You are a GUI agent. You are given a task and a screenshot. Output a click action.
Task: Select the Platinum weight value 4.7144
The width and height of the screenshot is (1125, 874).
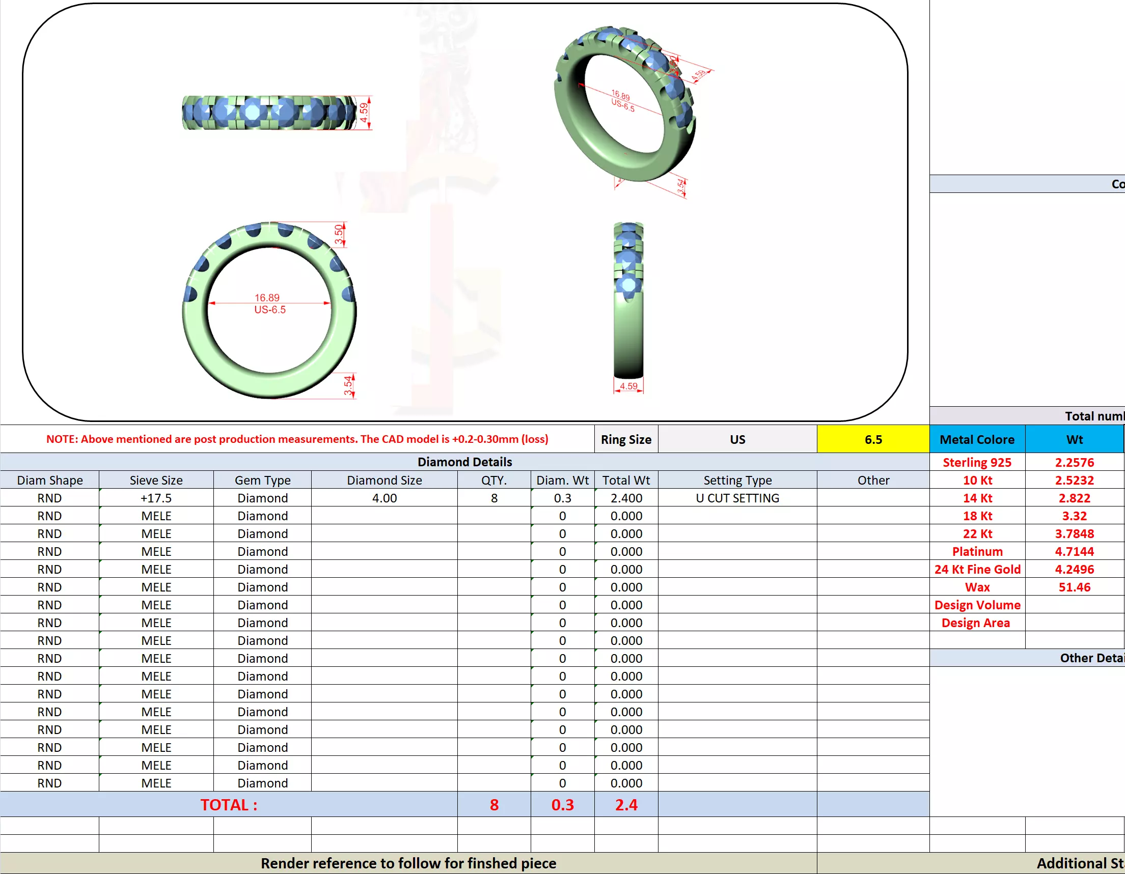coord(1074,551)
